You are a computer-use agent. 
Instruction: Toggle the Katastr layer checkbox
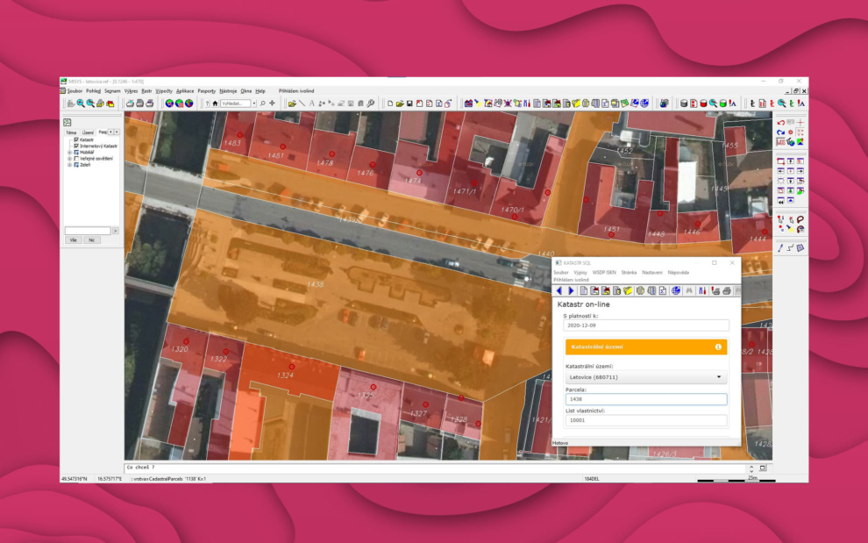point(76,139)
